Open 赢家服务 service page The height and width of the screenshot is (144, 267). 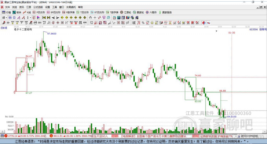[165, 12]
